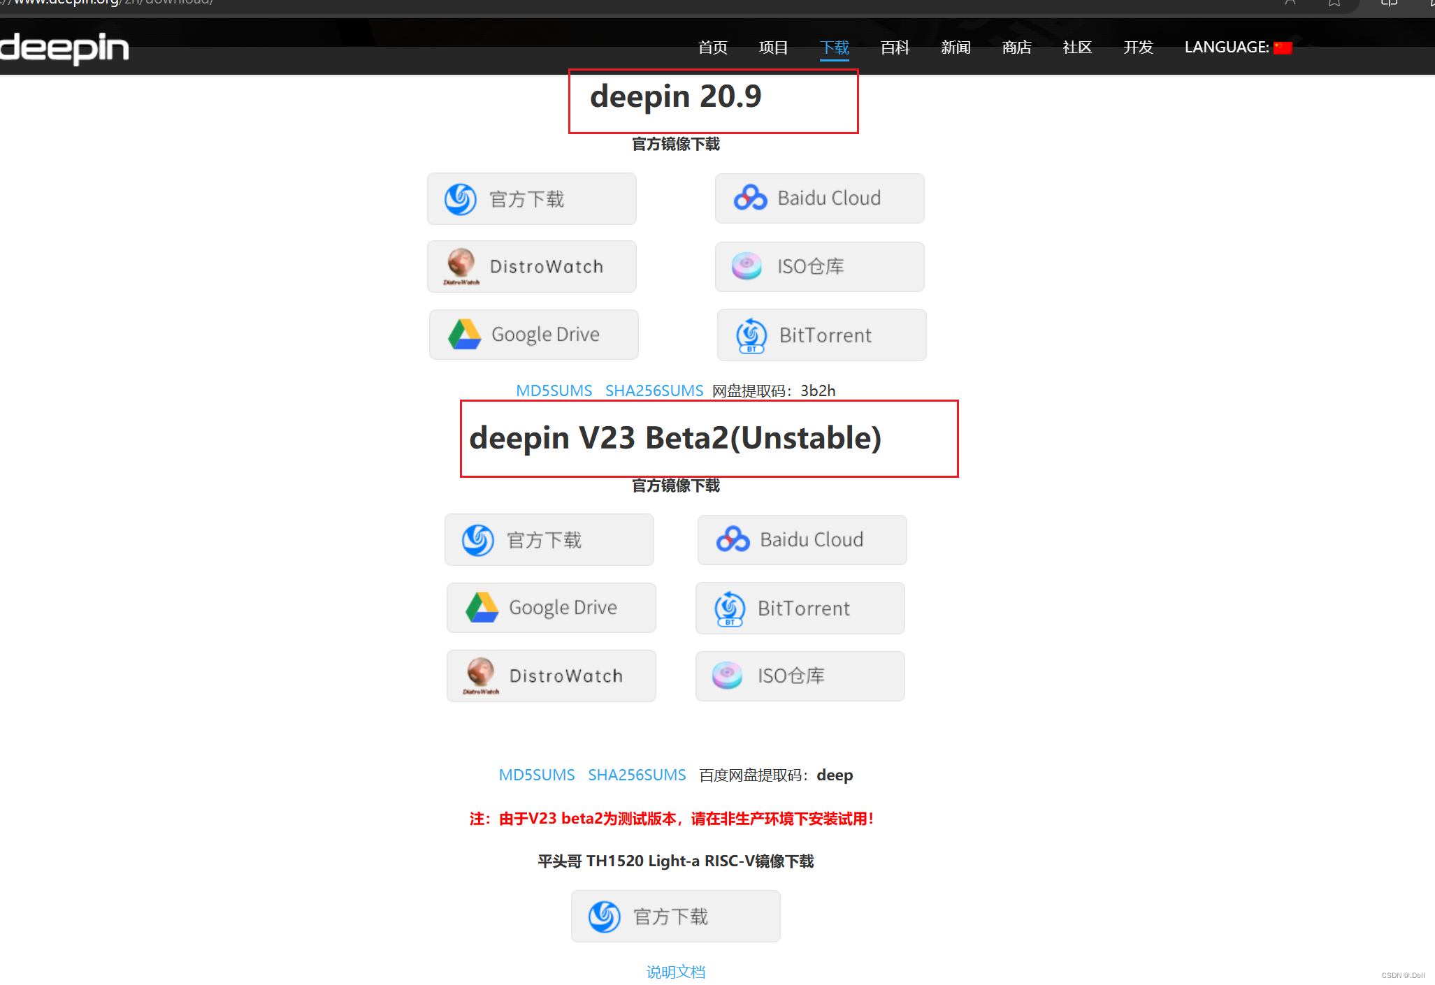The width and height of the screenshot is (1435, 985).
Task: Select 下载 download menu item
Action: pyautogui.click(x=834, y=48)
